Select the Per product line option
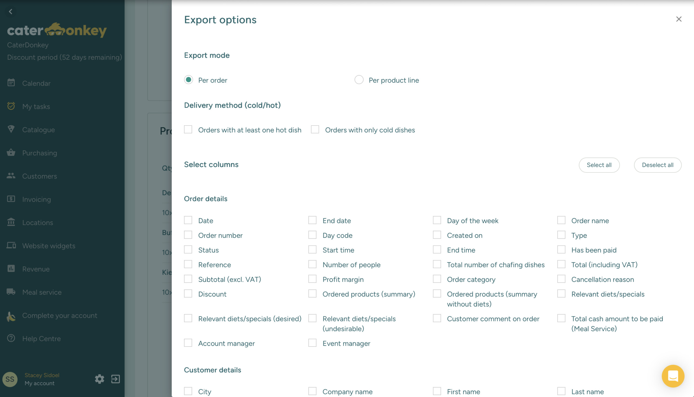 pyautogui.click(x=359, y=80)
